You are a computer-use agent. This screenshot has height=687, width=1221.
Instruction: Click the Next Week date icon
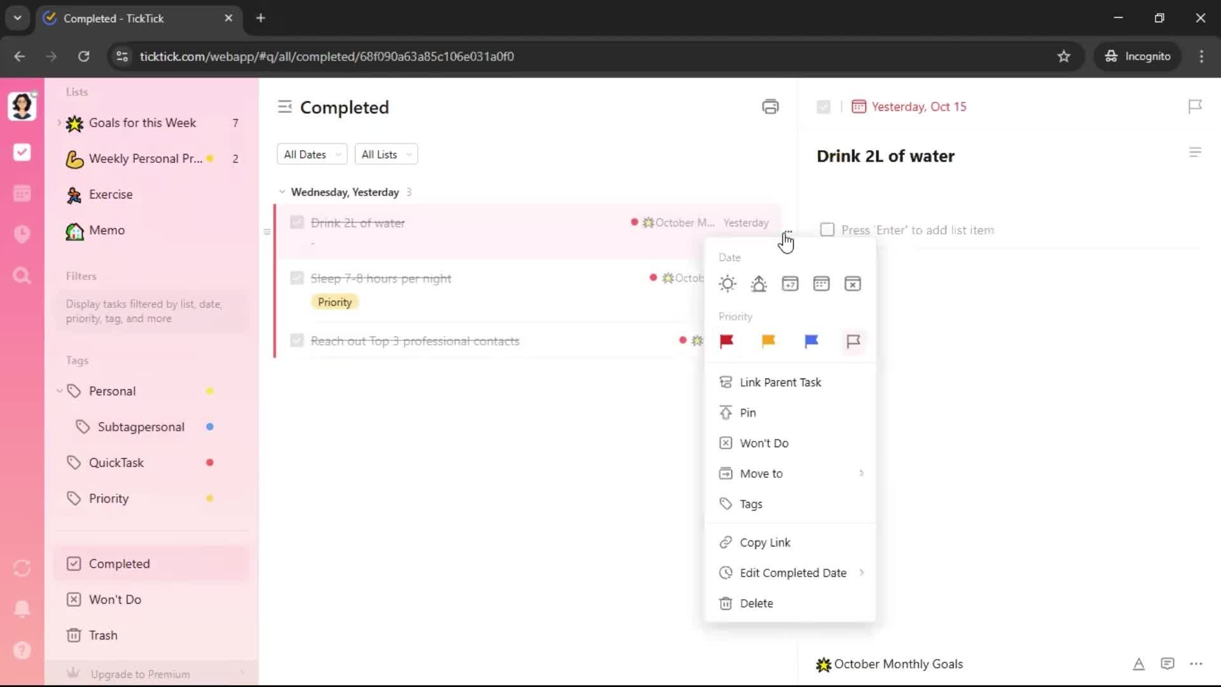point(790,284)
